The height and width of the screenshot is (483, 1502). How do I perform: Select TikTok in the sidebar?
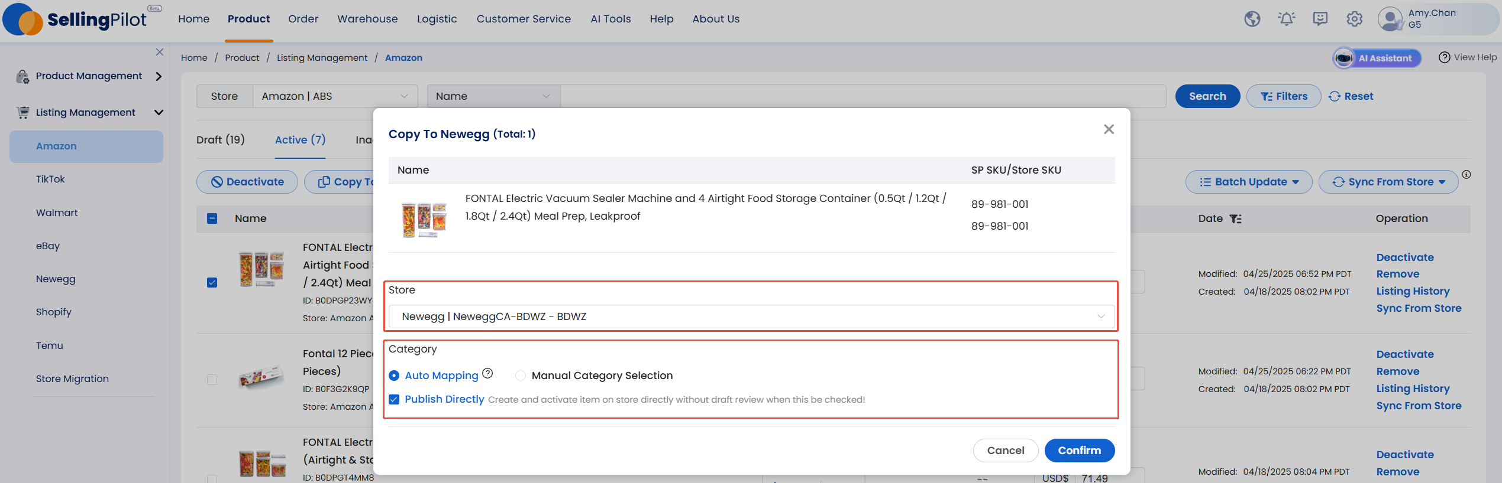click(50, 179)
